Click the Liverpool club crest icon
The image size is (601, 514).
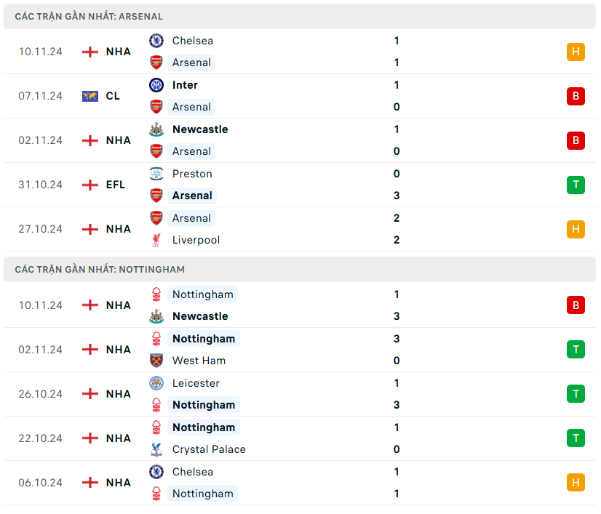coord(156,240)
